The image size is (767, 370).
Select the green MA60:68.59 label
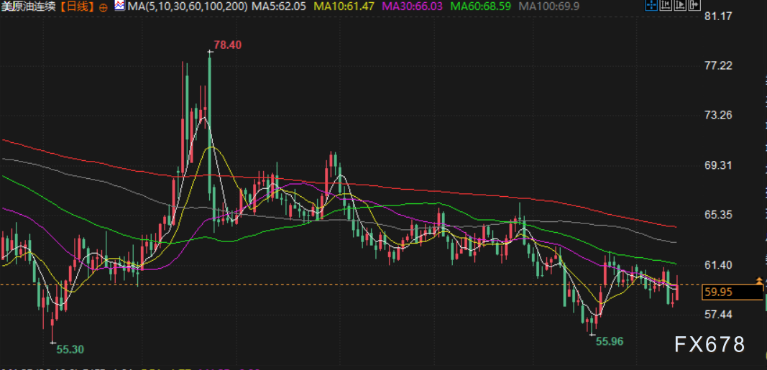[480, 7]
